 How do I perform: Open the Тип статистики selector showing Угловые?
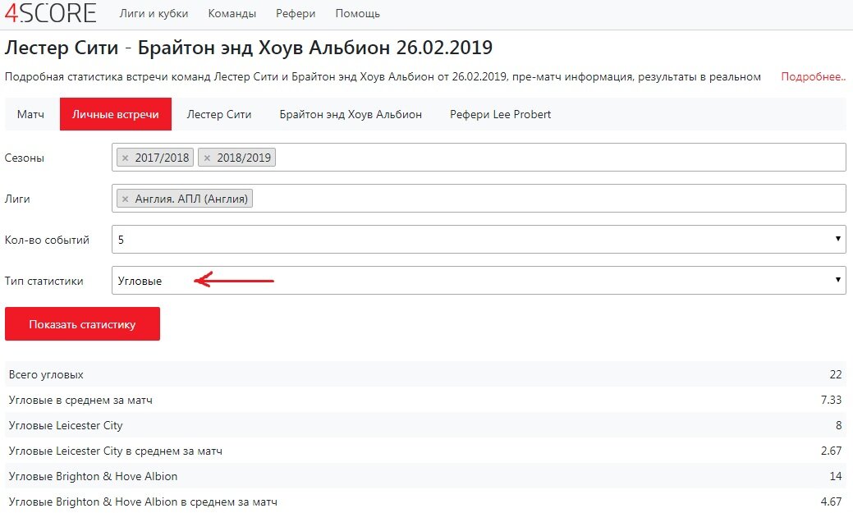(x=476, y=280)
